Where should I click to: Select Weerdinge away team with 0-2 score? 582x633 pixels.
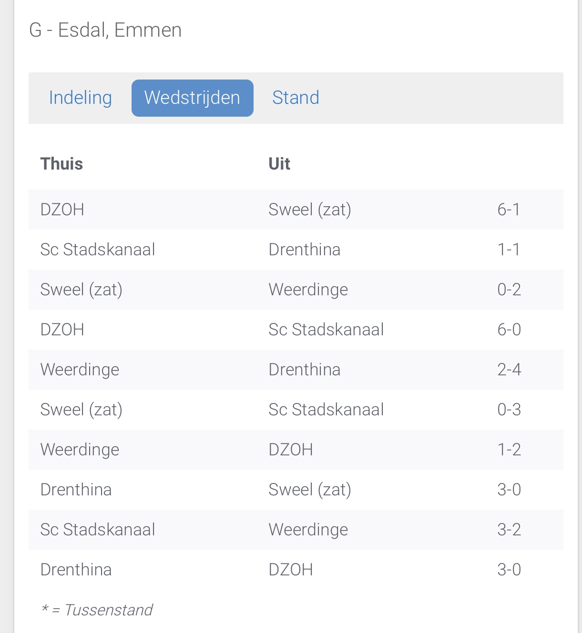click(308, 290)
